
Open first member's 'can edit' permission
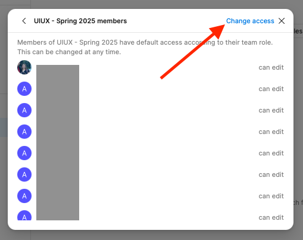271,67
